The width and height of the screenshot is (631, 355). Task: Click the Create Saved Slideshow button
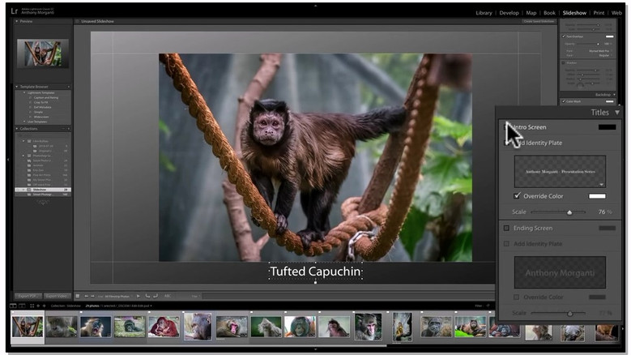pos(538,21)
